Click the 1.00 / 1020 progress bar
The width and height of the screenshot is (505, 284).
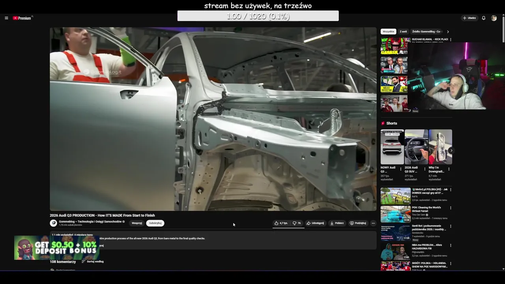pos(258,16)
